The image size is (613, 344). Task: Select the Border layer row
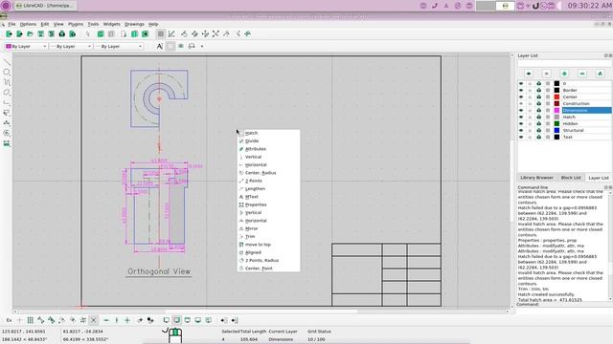(x=564, y=91)
